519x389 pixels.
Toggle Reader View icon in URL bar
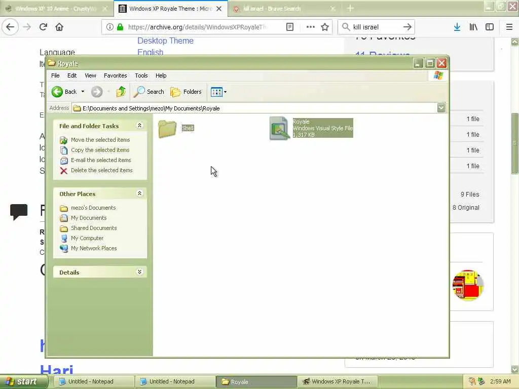point(289,27)
